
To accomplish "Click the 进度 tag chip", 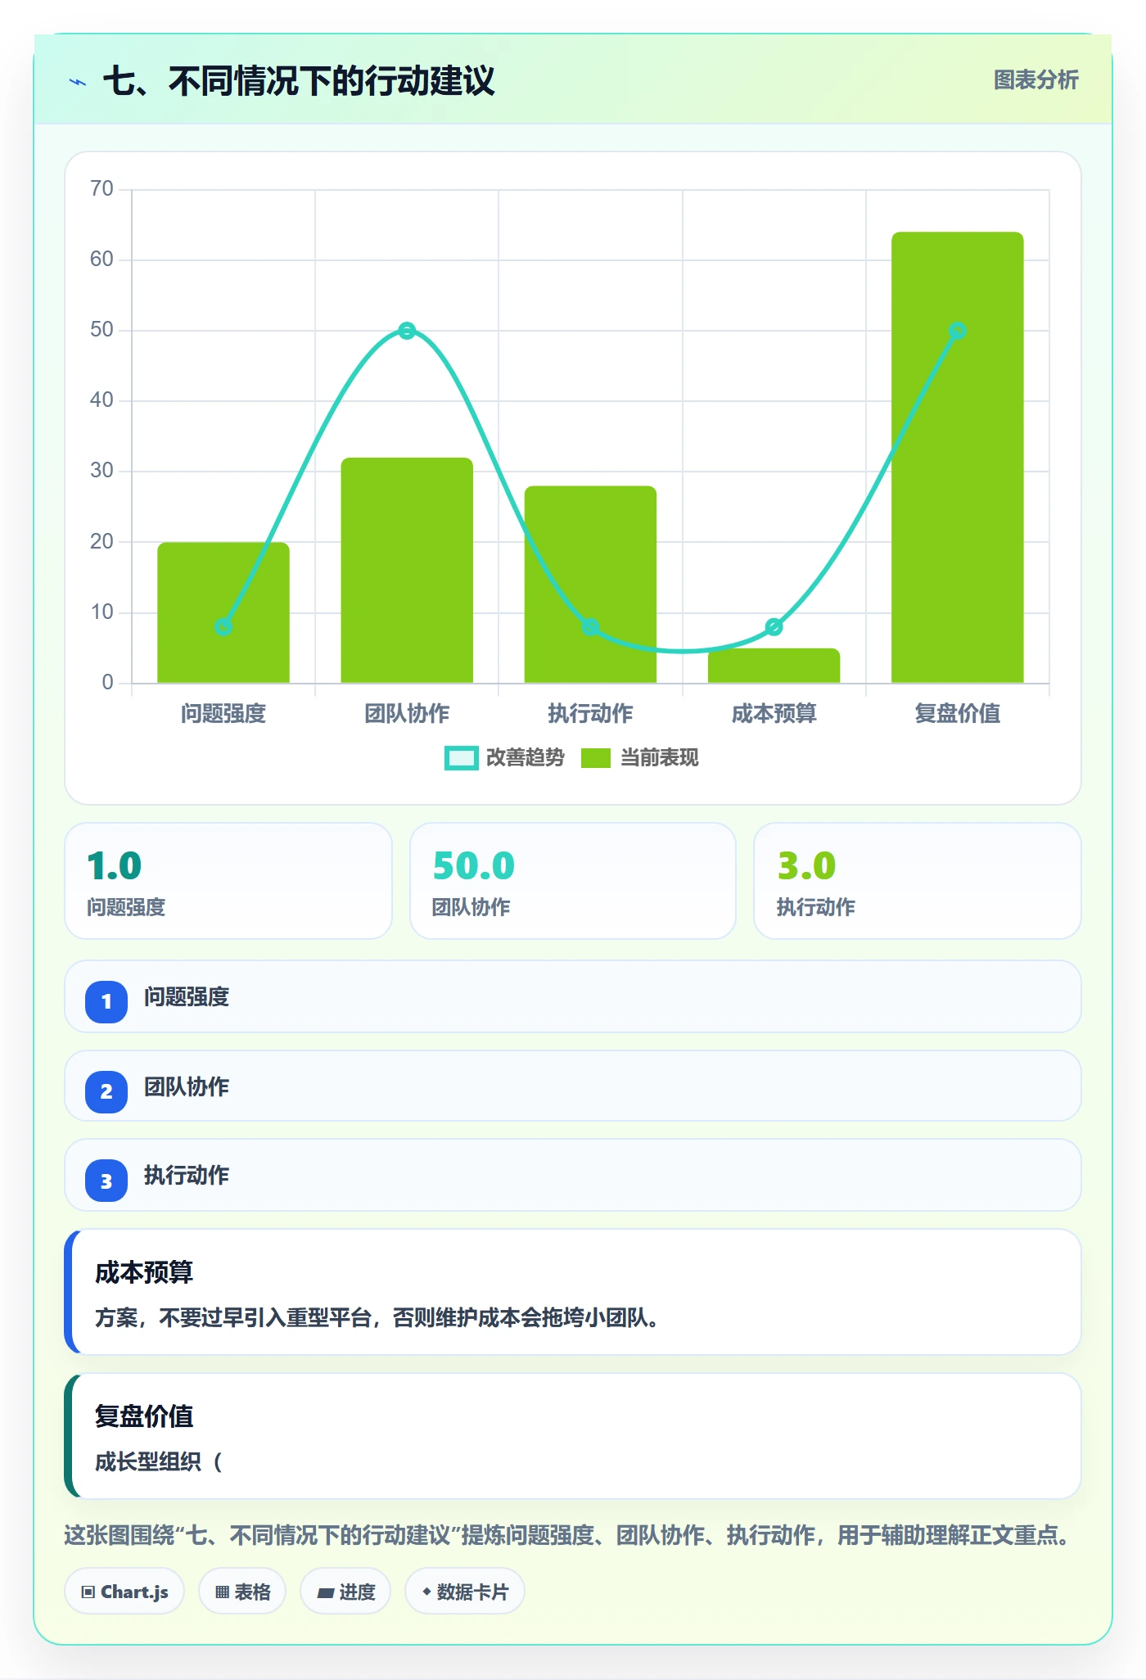I will click(345, 1592).
